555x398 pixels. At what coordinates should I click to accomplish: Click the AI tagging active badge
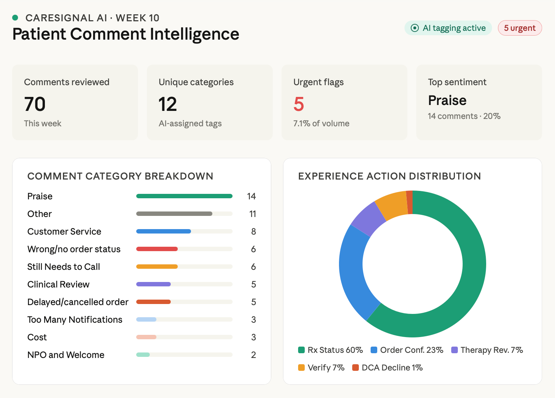pos(448,28)
